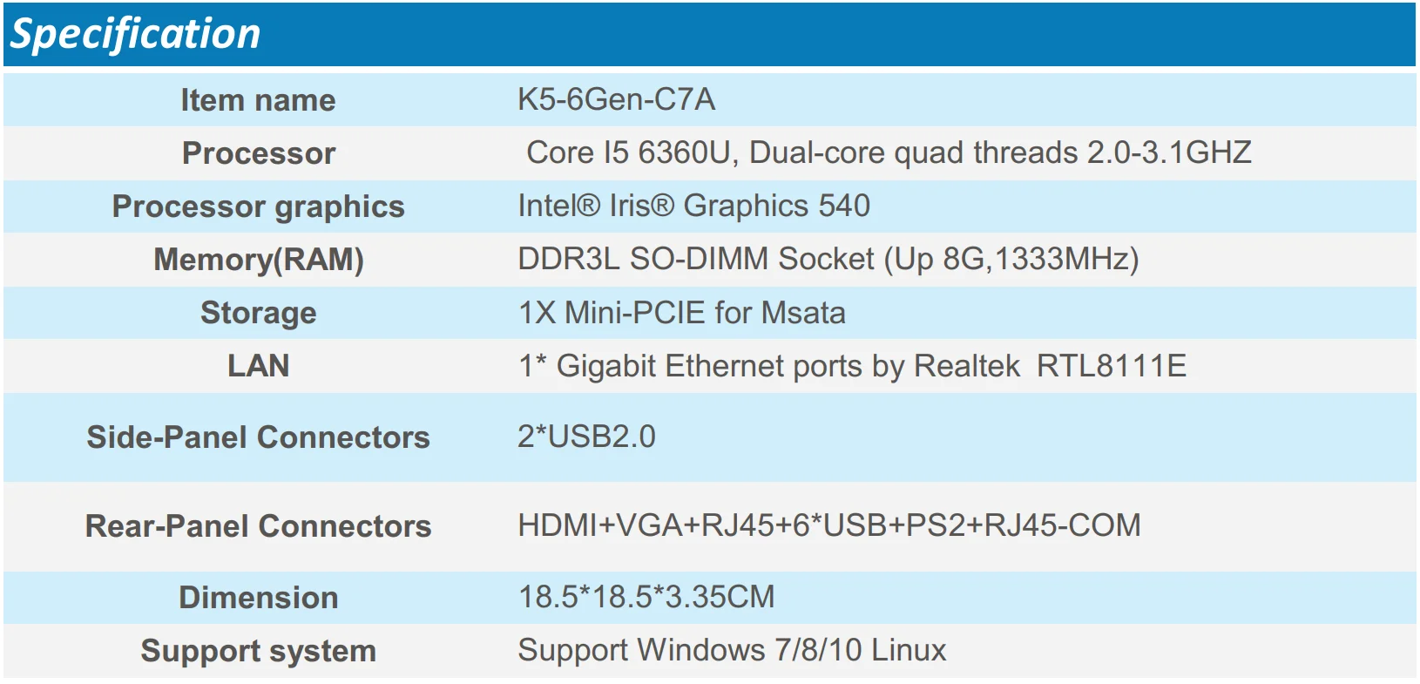Select the K5-6Gen-C7A item name value
Image resolution: width=1420 pixels, height=684 pixels.
click(616, 99)
